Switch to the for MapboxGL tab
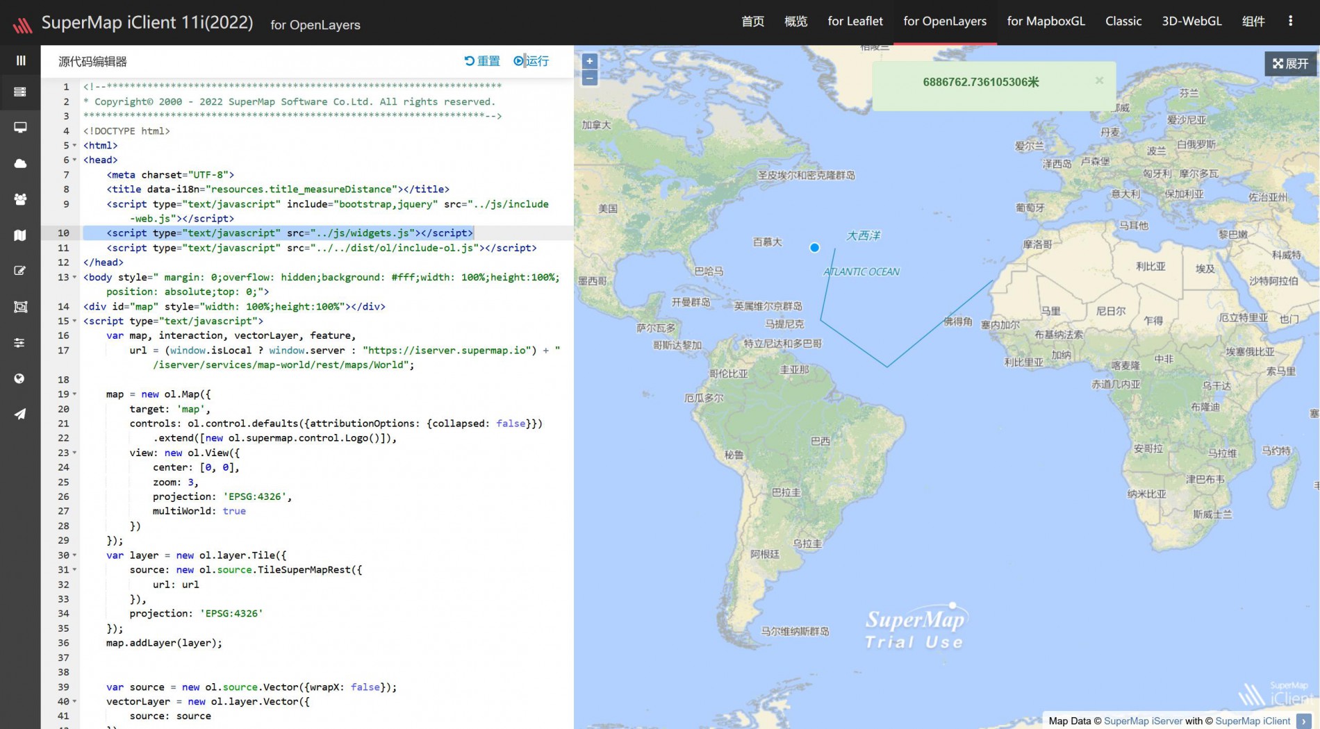Viewport: 1320px width, 729px height. [1046, 22]
